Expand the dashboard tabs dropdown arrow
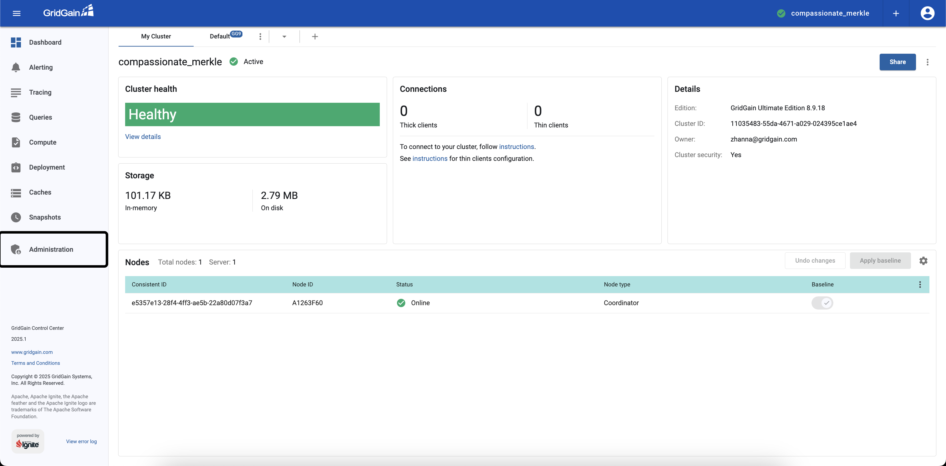The width and height of the screenshot is (946, 466). click(x=284, y=36)
